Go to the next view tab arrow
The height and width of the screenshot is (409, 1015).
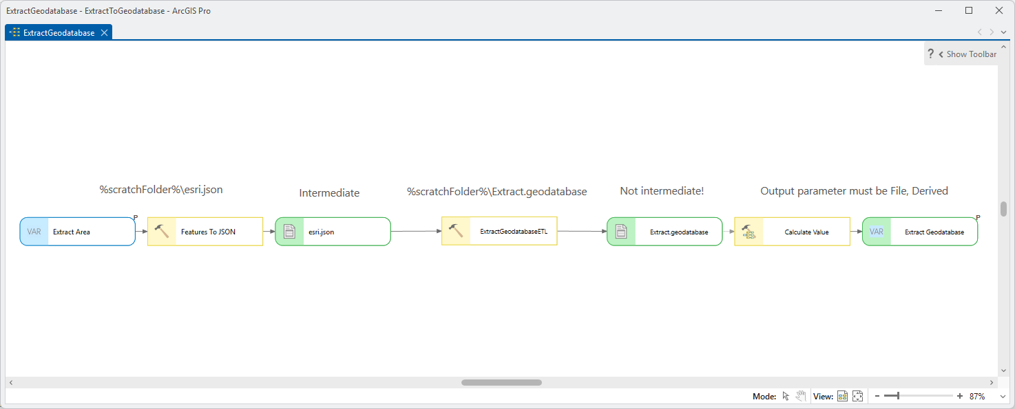[x=992, y=32]
